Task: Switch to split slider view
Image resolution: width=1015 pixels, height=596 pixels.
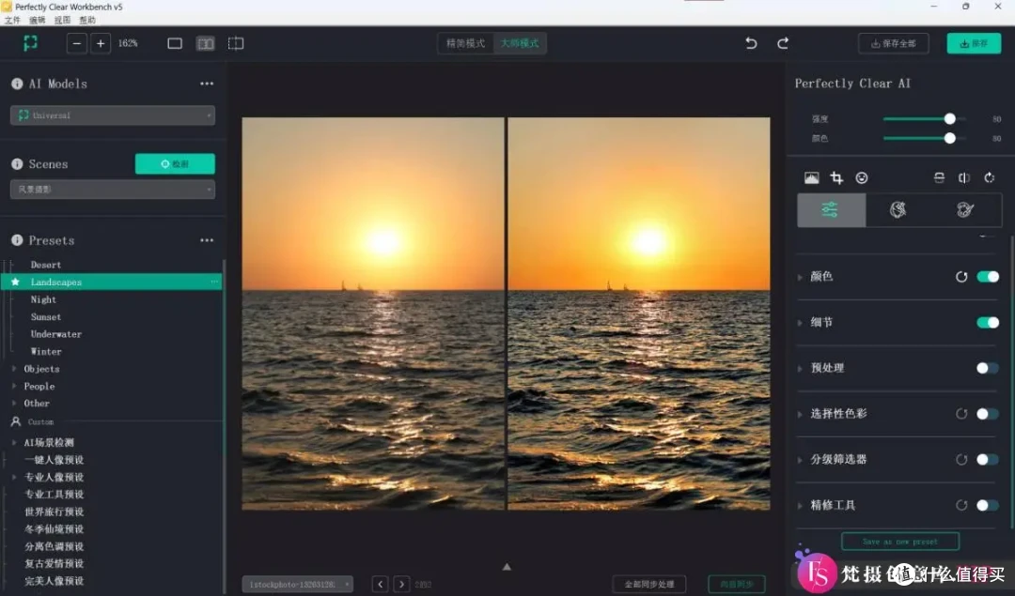Action: [x=236, y=43]
